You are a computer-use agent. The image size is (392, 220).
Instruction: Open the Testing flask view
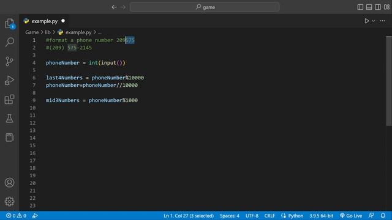click(x=10, y=119)
